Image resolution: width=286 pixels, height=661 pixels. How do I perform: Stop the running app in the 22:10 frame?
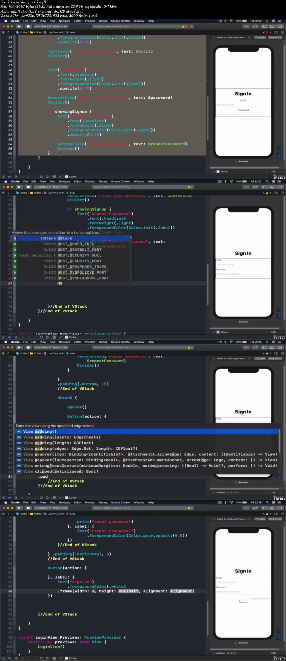tap(28, 27)
